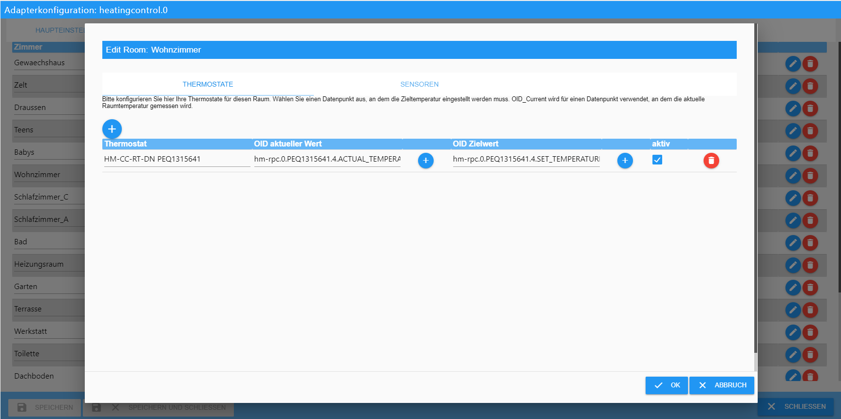Edit room Teens pencil icon
The height and width of the screenshot is (419, 841).
click(793, 131)
